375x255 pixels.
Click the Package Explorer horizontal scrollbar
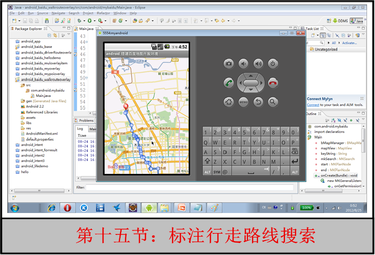pos(40,191)
